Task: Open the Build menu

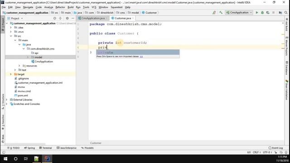Action: [x=71, y=7]
